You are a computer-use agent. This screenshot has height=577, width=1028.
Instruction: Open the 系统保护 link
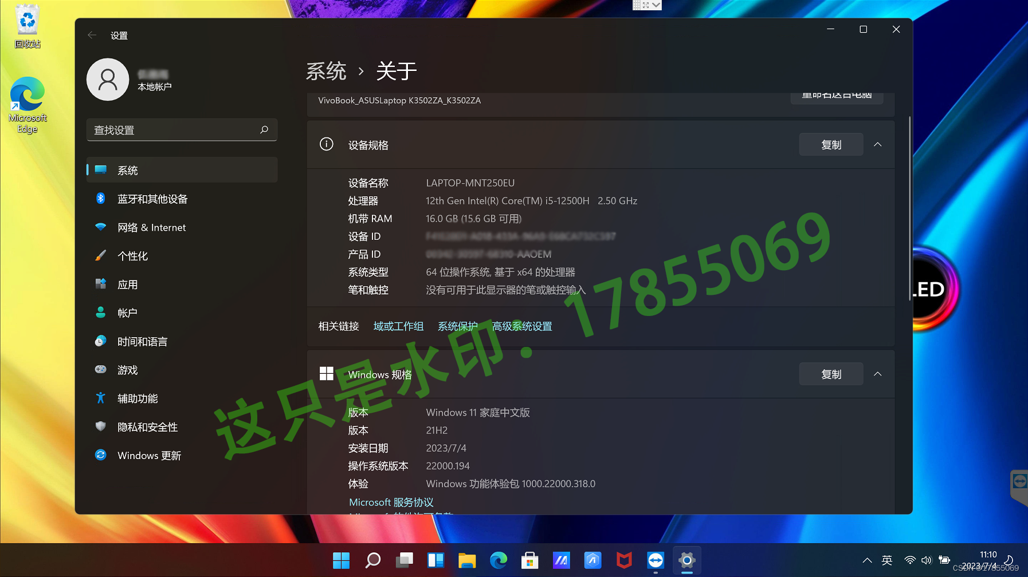point(458,326)
